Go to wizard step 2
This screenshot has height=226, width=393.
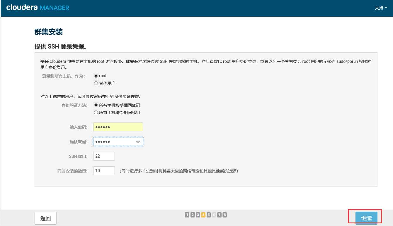[193, 215]
